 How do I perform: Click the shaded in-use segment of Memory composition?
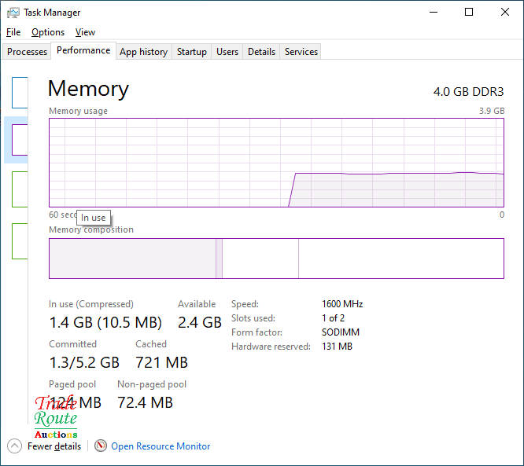[132, 259]
